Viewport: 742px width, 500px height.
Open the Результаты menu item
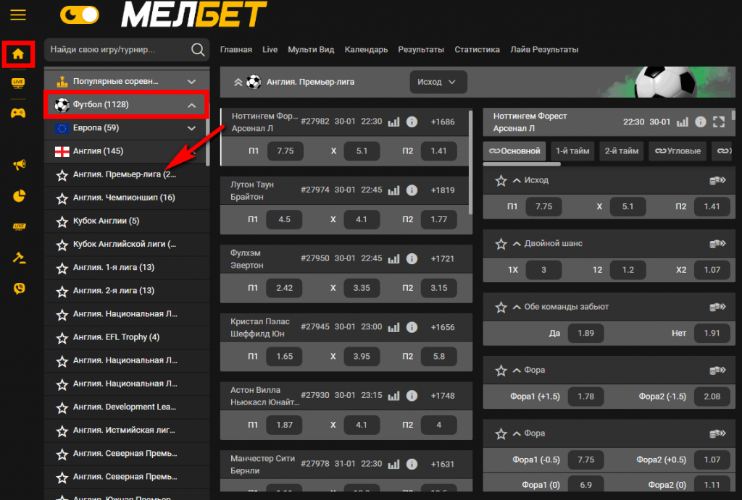tap(421, 50)
